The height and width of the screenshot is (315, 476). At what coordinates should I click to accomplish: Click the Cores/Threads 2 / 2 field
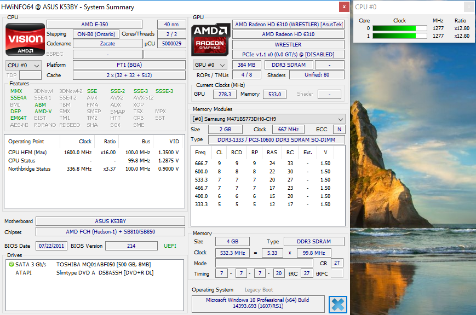pyautogui.click(x=171, y=34)
